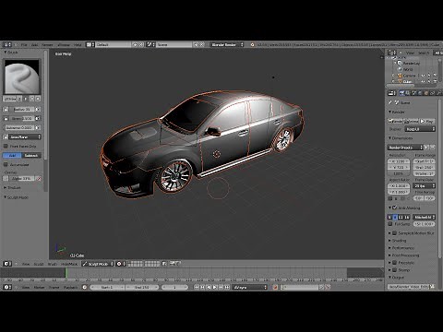Open the Render Presets dropdown

point(405,148)
